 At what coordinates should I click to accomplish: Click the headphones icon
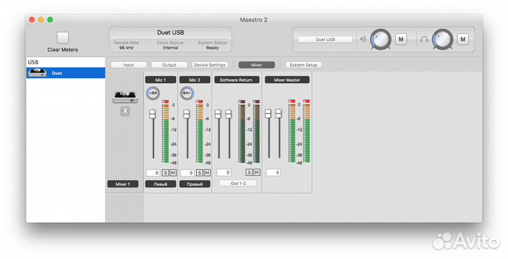(424, 40)
